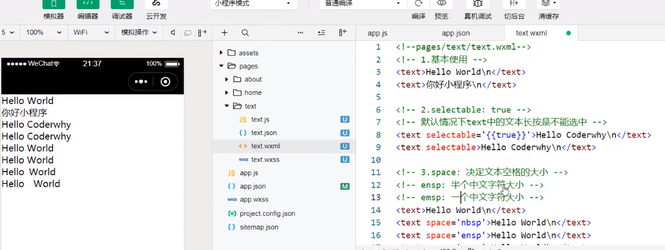Start 真机调试 remote device debugging
The height and width of the screenshot is (250, 665).
pos(478,4)
